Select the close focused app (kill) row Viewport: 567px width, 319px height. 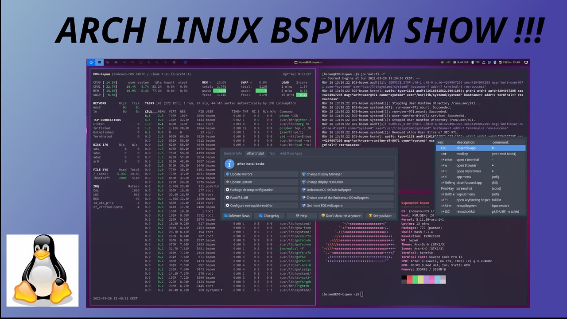(x=481, y=183)
